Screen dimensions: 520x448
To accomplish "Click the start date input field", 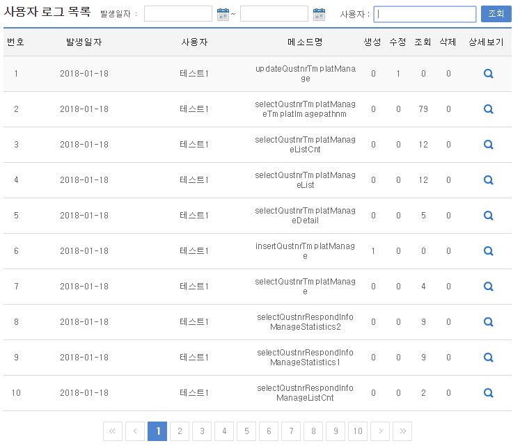I will pos(178,14).
